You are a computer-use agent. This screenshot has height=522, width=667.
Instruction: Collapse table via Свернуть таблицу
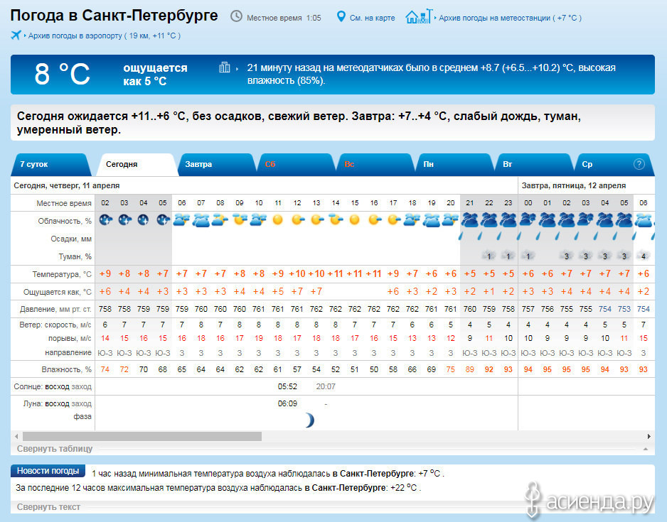[x=55, y=449]
